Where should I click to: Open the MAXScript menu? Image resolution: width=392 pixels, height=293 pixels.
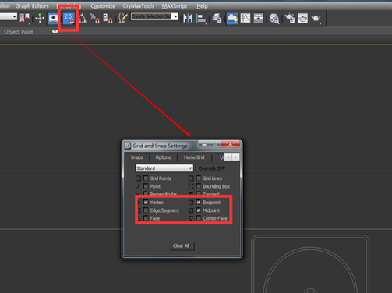(x=175, y=6)
